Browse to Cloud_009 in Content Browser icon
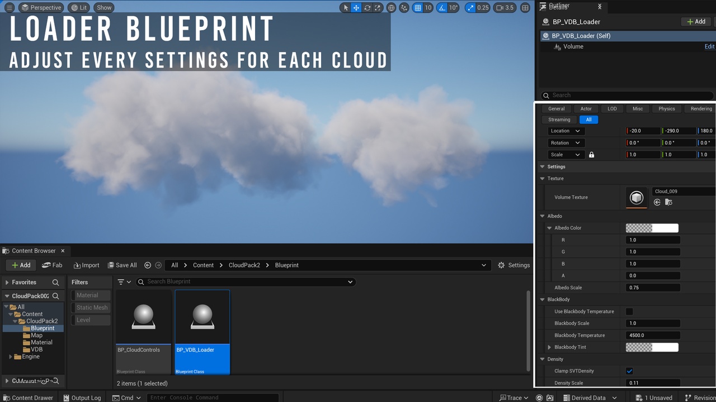This screenshot has width=716, height=402. (668, 202)
